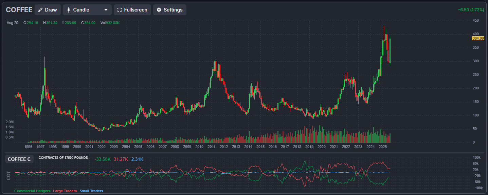Click the blue 2.31K small traders value

[137, 159]
